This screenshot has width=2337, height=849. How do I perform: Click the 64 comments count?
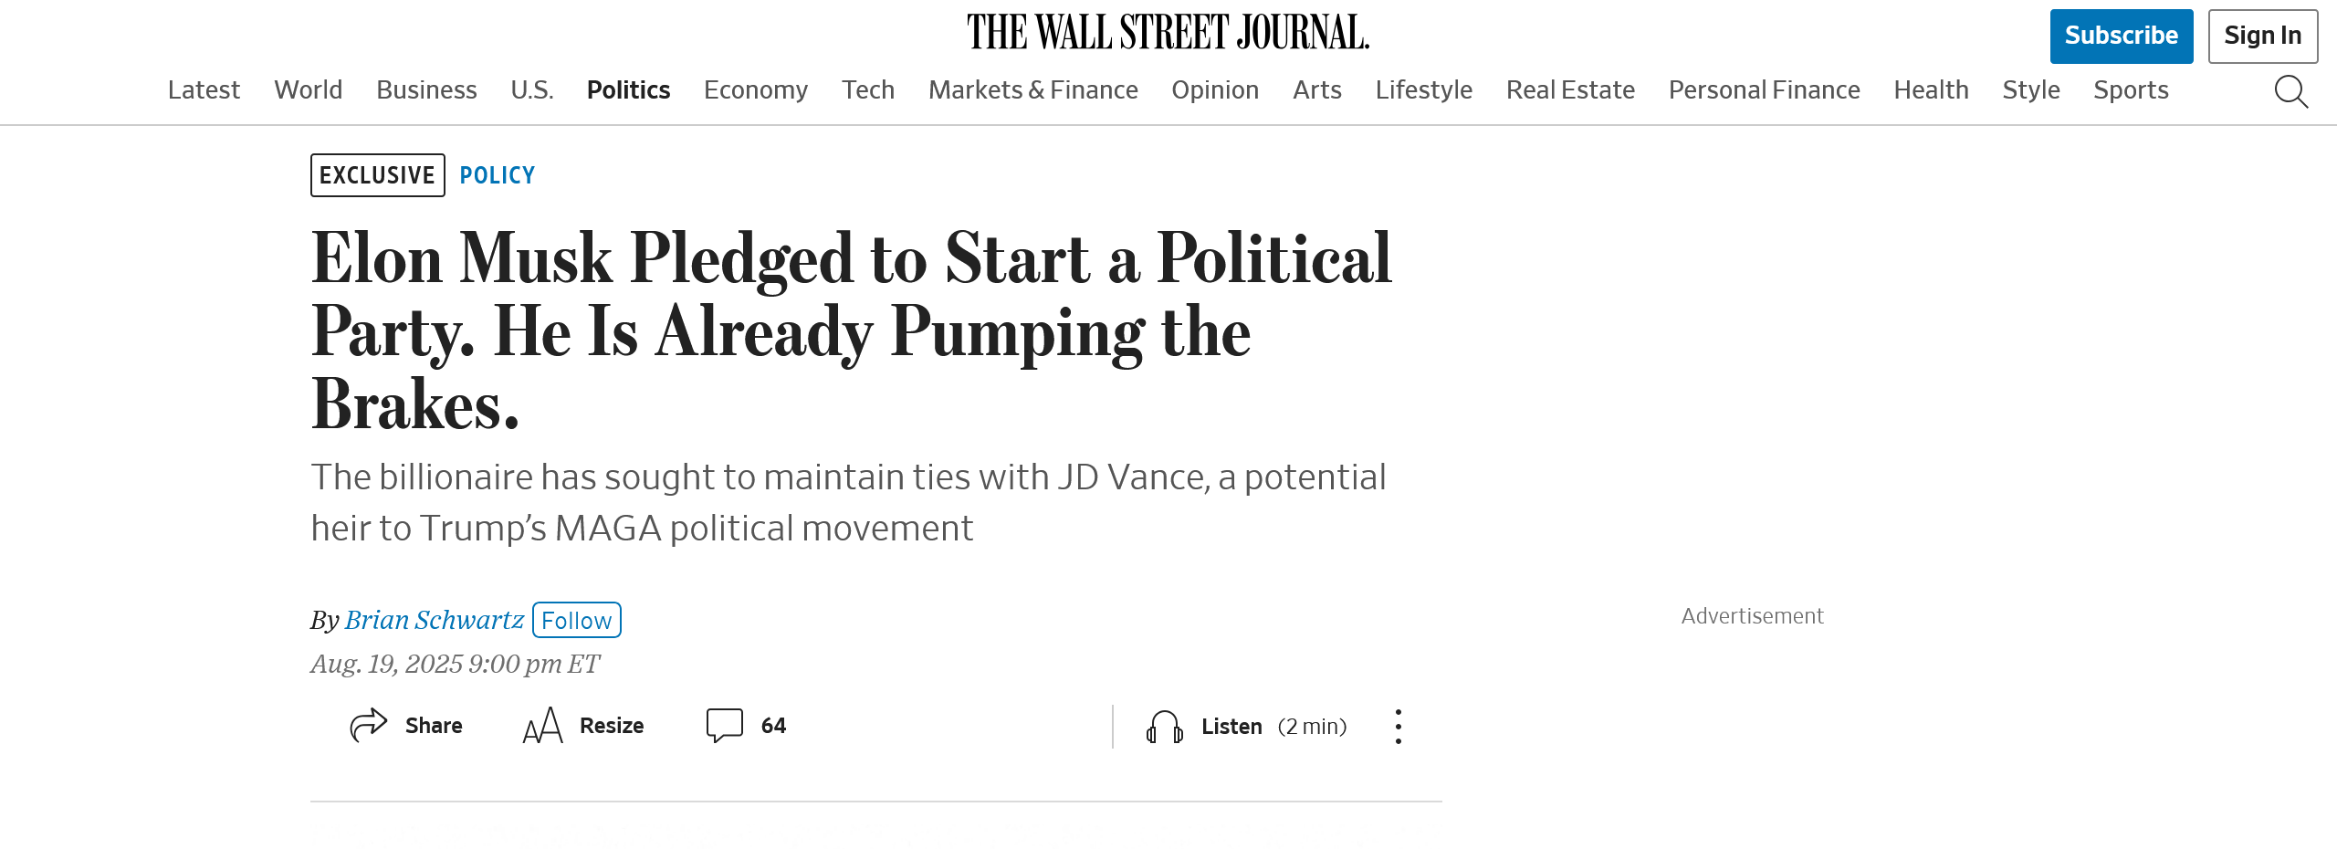point(773,726)
